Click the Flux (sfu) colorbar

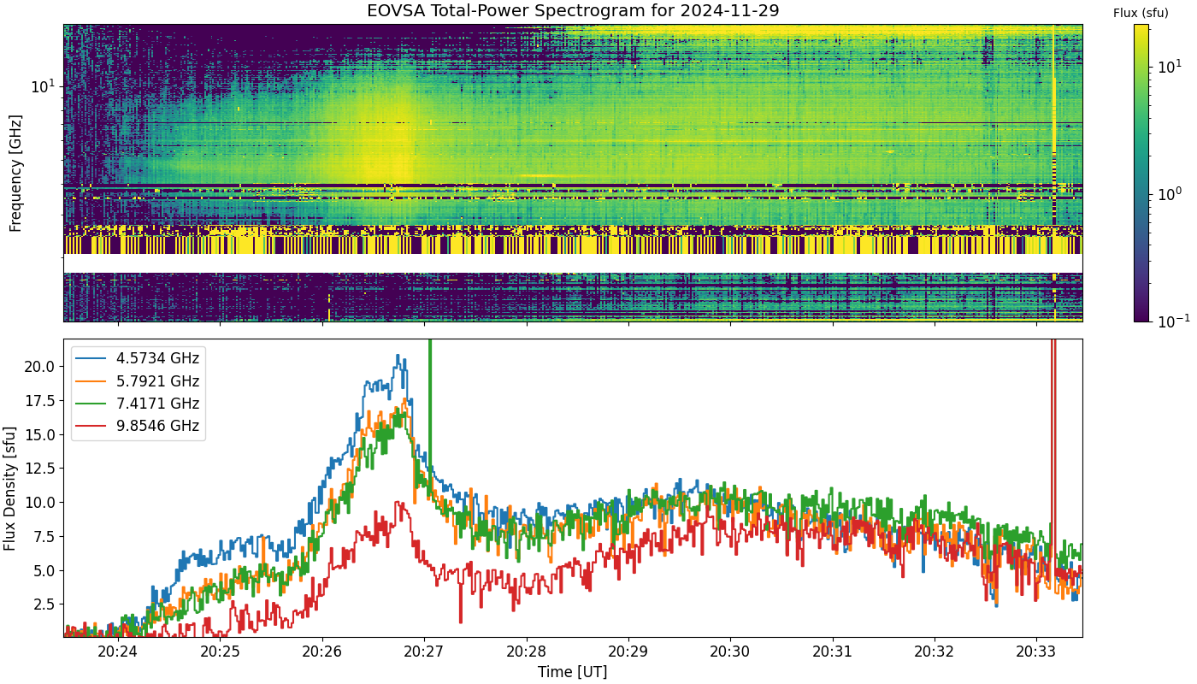[1141, 173]
